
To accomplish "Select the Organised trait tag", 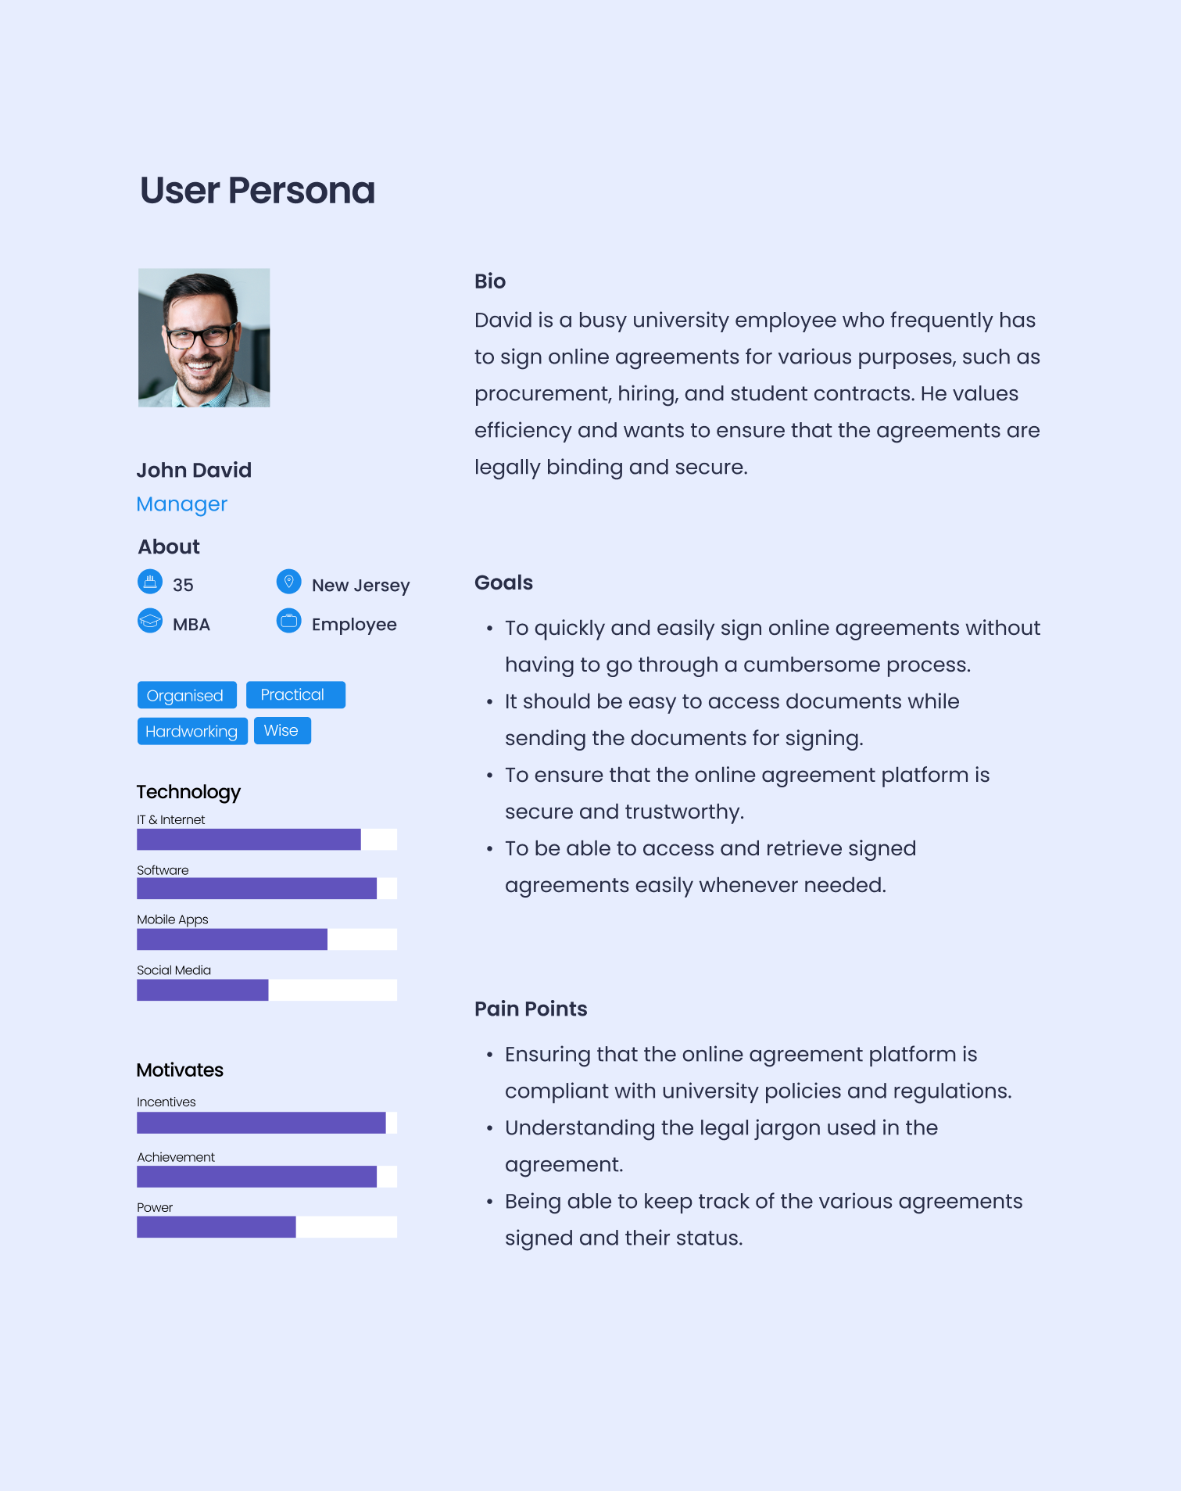I will click(x=186, y=695).
